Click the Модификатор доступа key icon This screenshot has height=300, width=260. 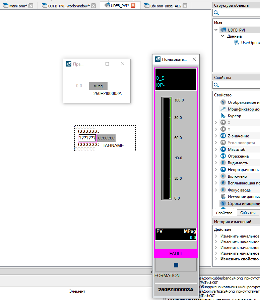223,109
